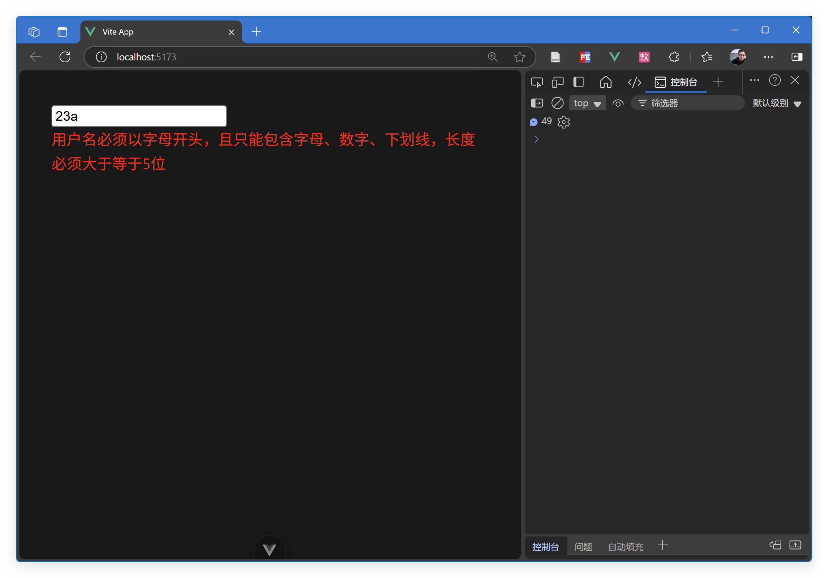Screen dimensions: 828x578
Task: Select the bottom 控制台 drawer tab
Action: point(546,546)
